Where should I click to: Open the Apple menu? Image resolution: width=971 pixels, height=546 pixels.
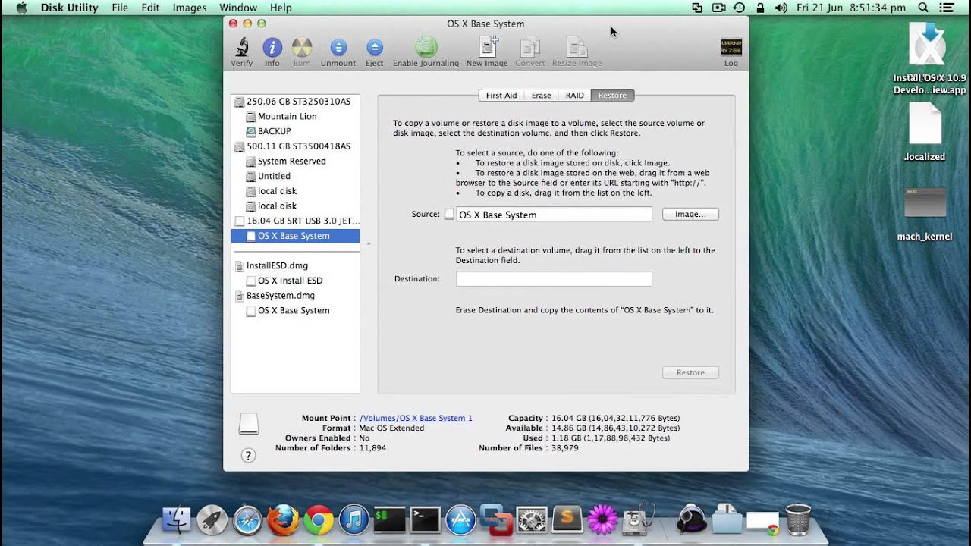tap(21, 8)
